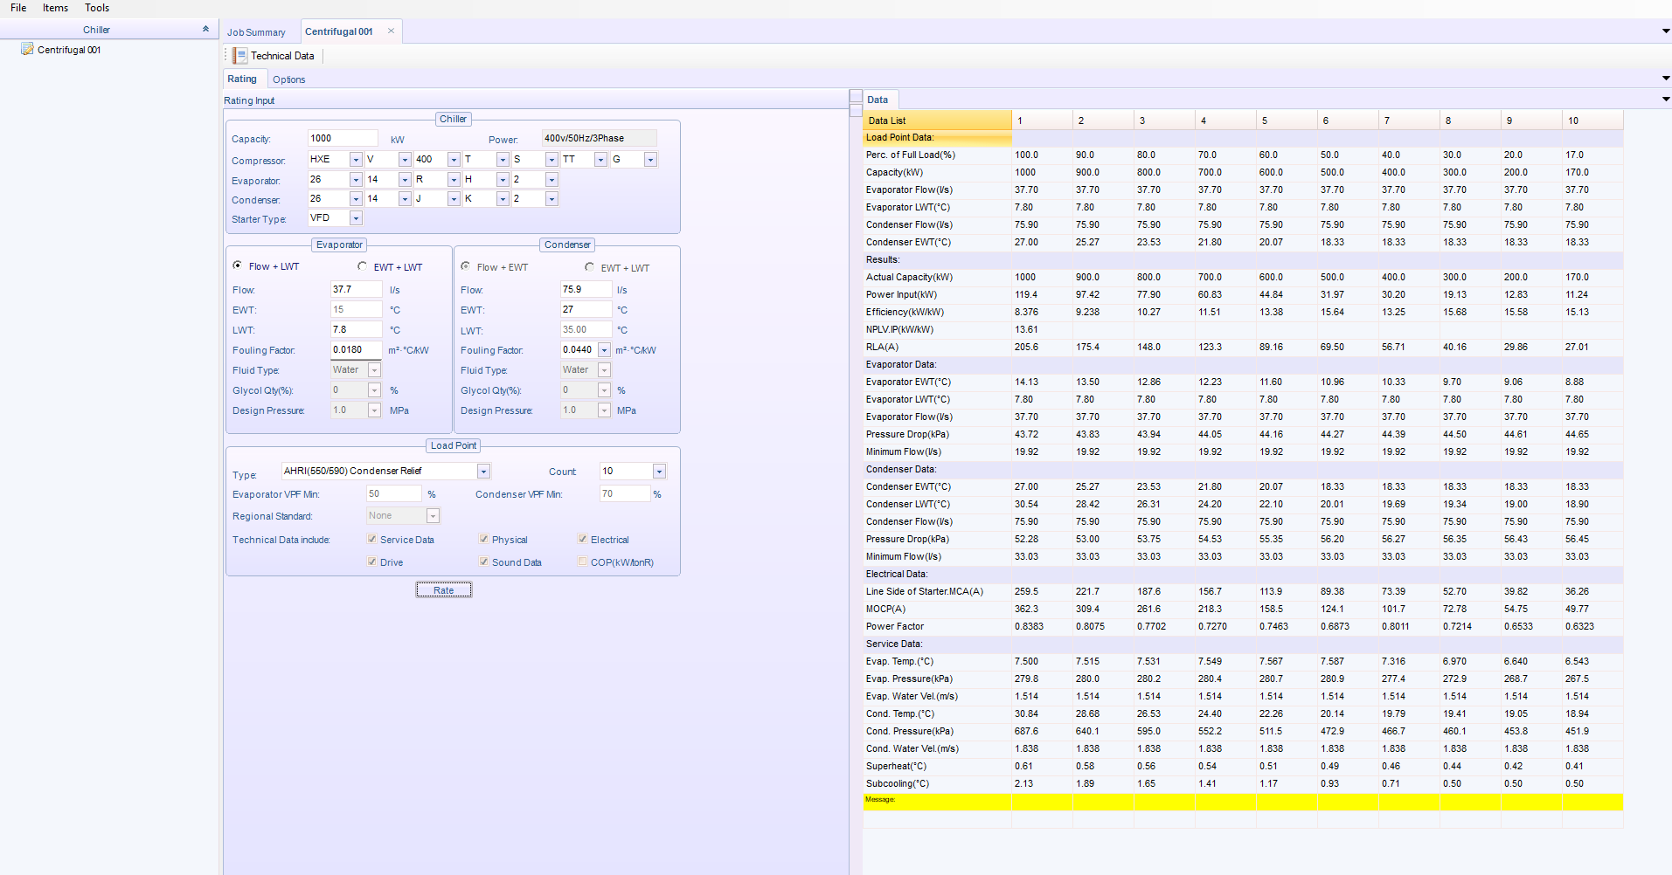1672x875 pixels.
Task: Close the Centrifugal 001 tab
Action: (x=391, y=31)
